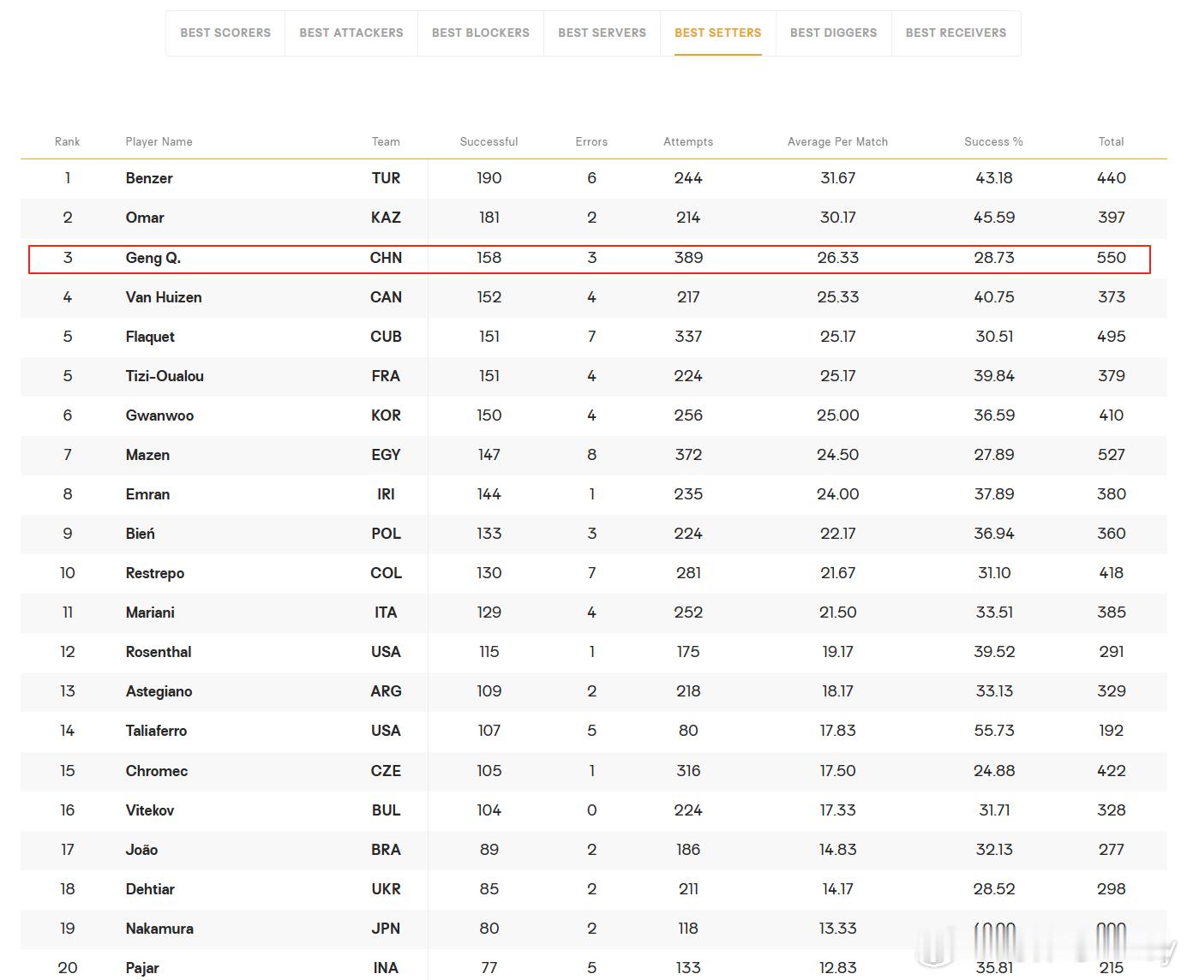Click the Errors column header
1187x980 pixels.
tap(591, 141)
